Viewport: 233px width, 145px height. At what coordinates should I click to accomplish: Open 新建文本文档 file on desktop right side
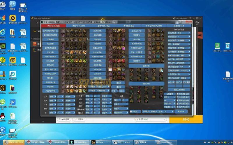tap(228, 75)
